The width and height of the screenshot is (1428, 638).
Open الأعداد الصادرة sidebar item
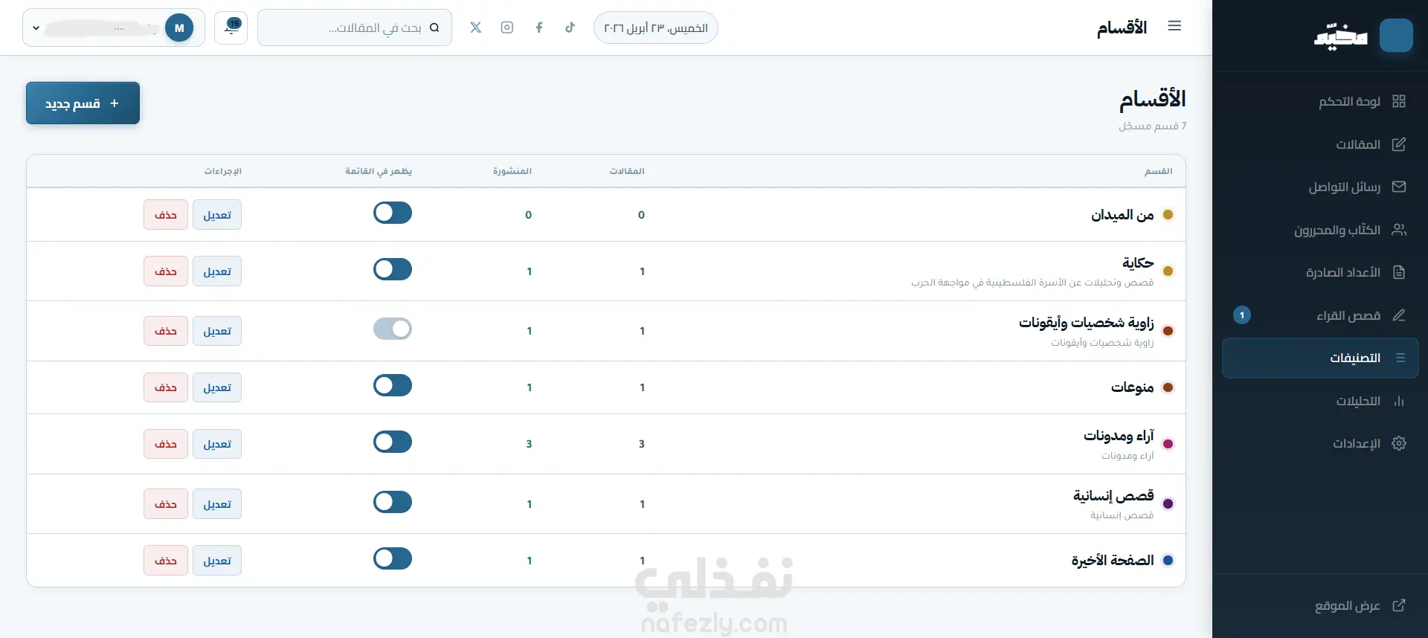tap(1320, 272)
